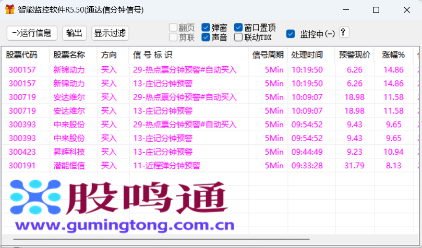
Task: Select stock name 昇辉科技
Action: (x=69, y=152)
